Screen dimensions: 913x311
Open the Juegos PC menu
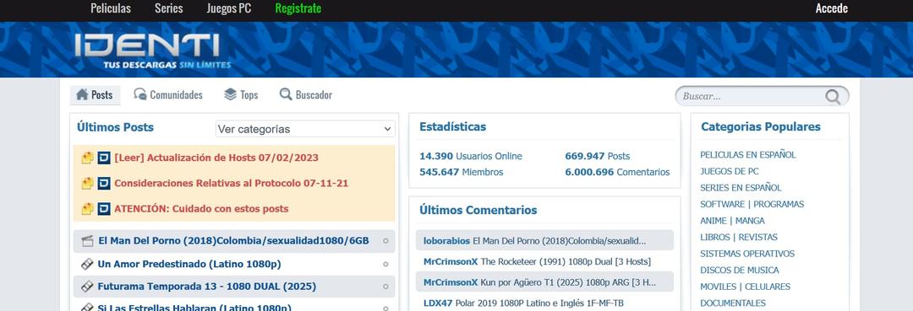click(x=229, y=8)
